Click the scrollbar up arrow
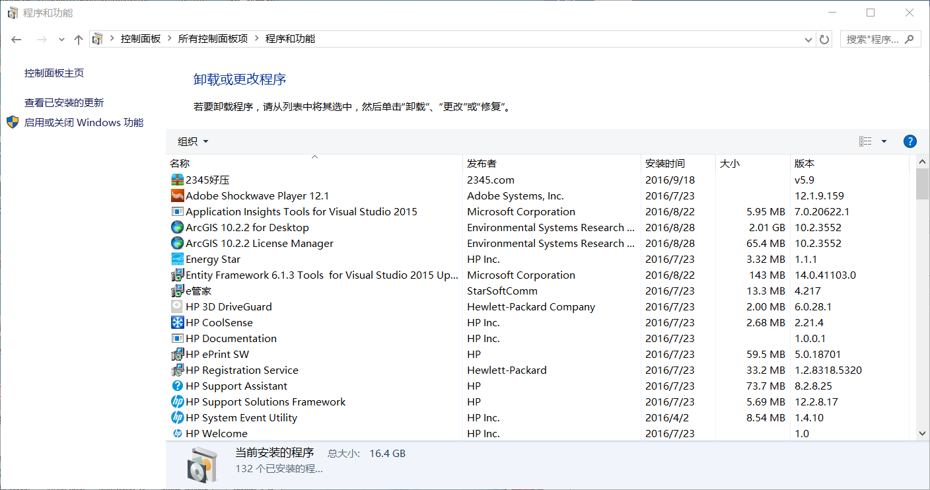Viewport: 930px width, 490px height. pyautogui.click(x=923, y=162)
